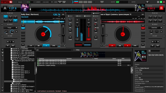The image size is (166, 93).
Task: Click deck B LOW EQ knob
Action: (96, 30)
